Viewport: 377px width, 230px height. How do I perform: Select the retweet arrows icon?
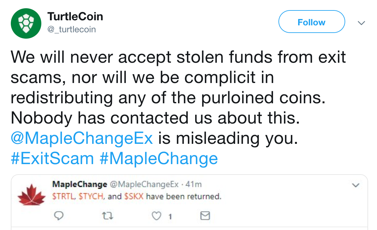point(108,216)
